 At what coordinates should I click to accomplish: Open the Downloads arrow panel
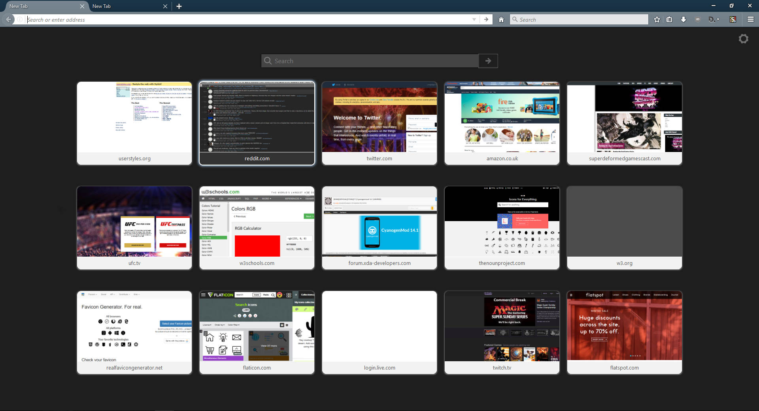click(683, 19)
